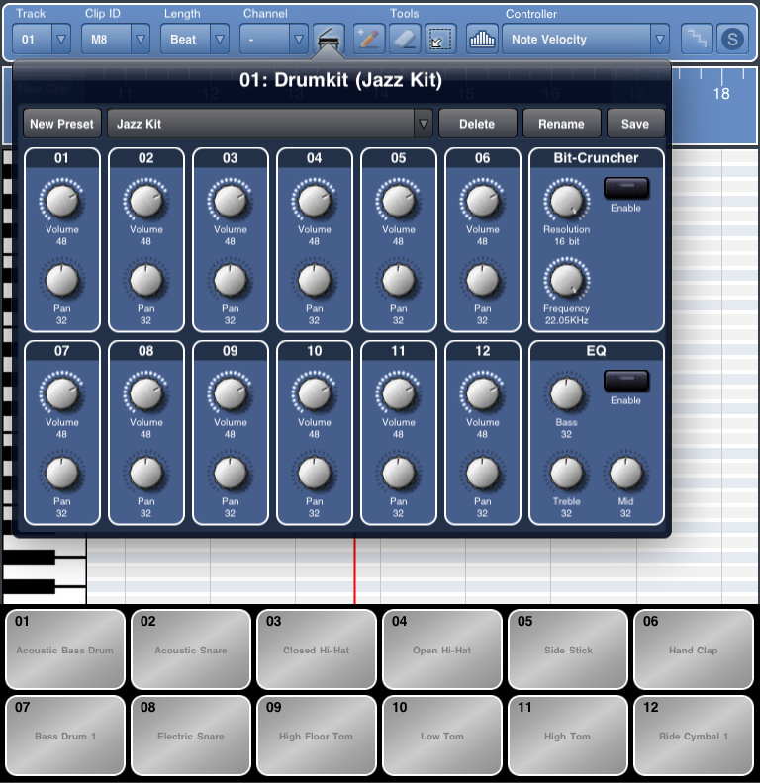760x783 pixels.
Task: Tap the Acoustic Snare pad
Action: coord(191,650)
